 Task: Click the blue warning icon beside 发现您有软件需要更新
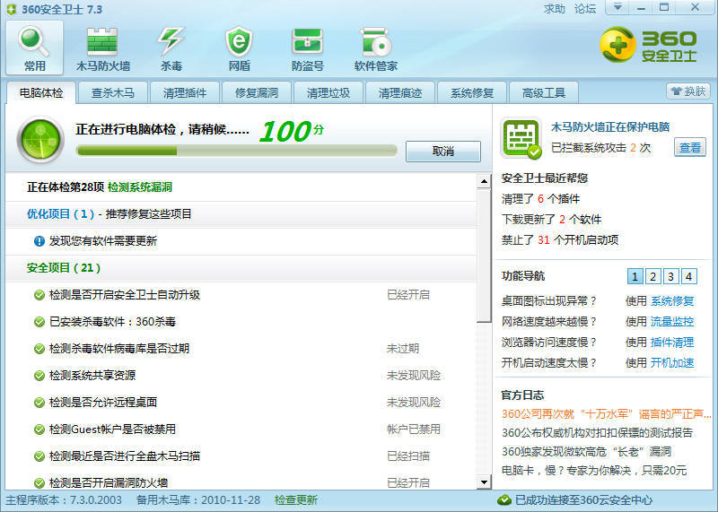coord(39,240)
